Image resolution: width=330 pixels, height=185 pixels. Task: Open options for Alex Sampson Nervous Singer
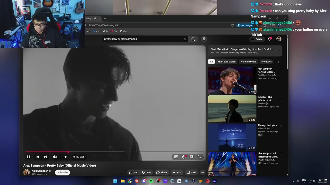[281, 69]
